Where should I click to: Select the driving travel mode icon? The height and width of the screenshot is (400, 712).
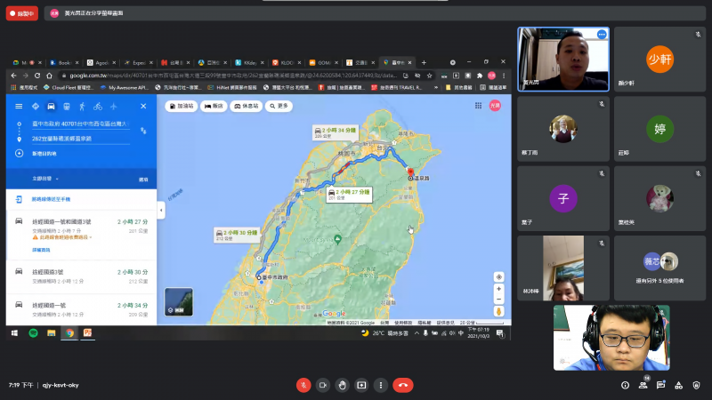coord(52,107)
